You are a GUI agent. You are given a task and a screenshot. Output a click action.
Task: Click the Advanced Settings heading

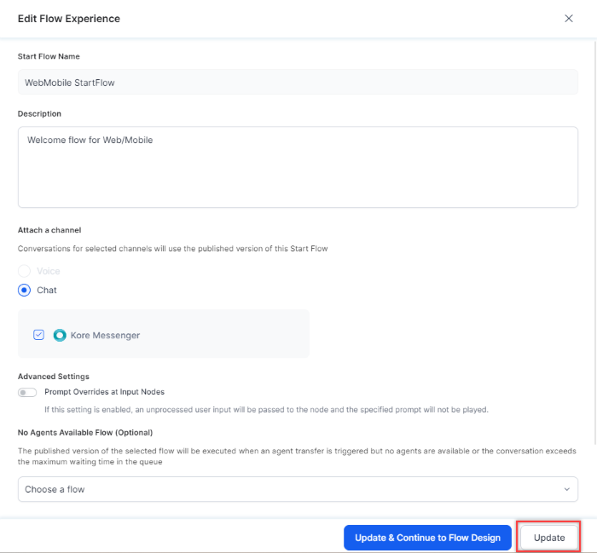pos(54,376)
